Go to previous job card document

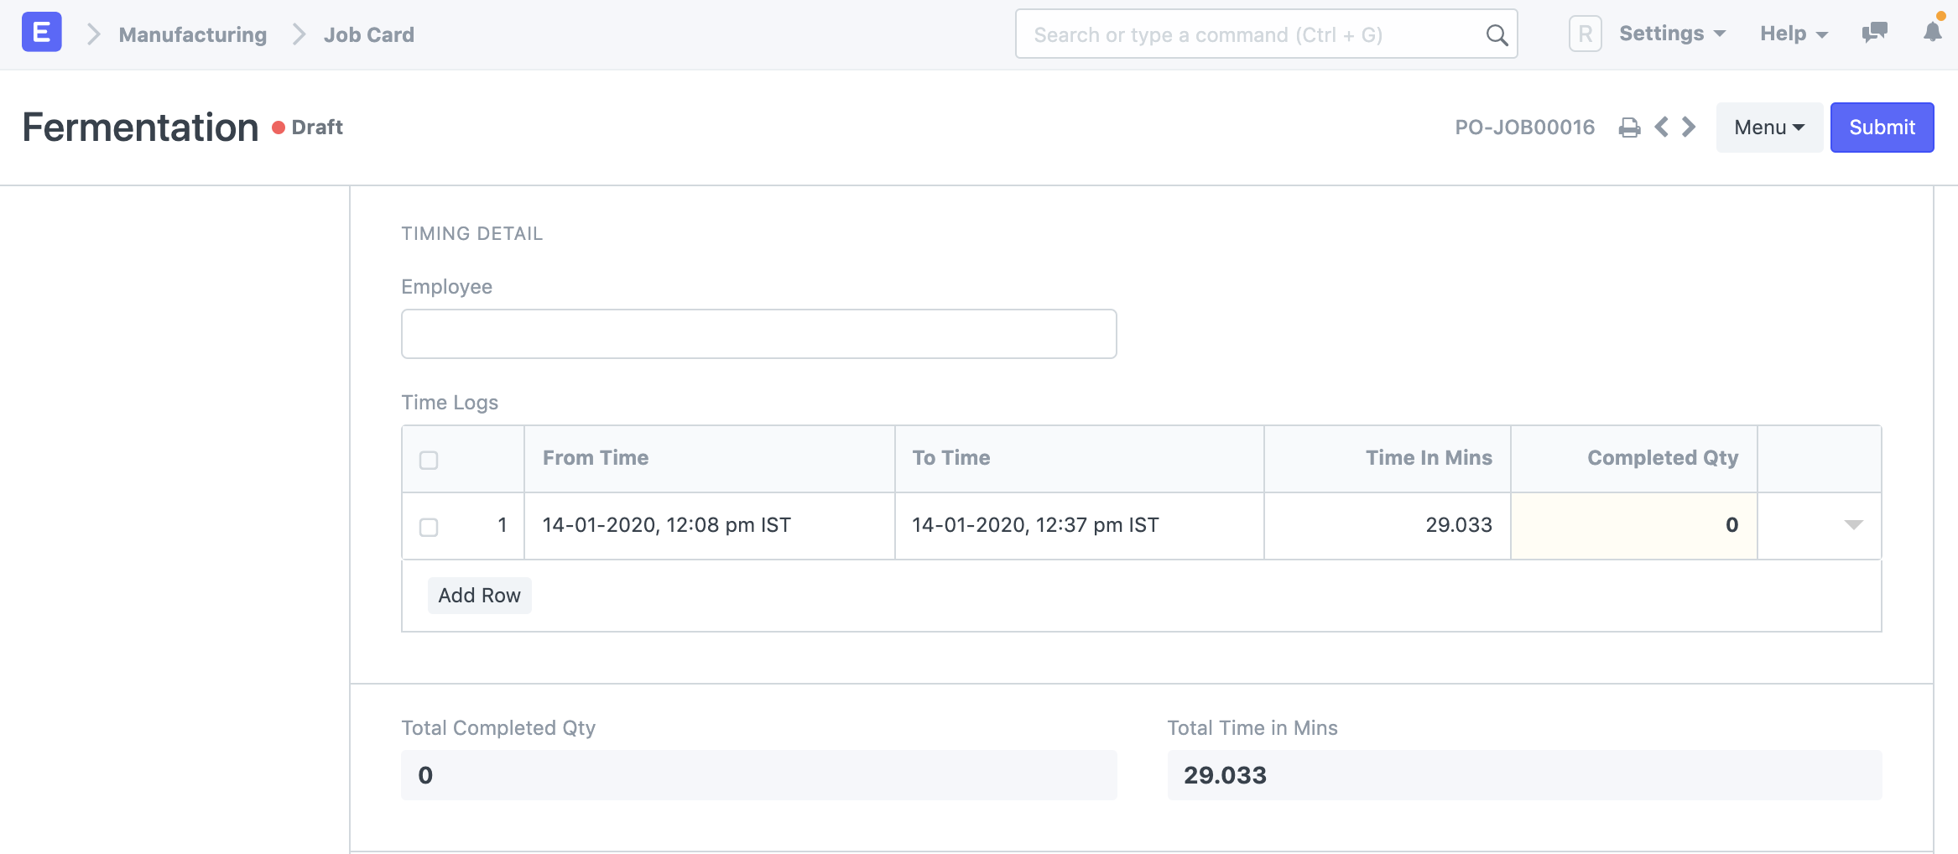point(1661,128)
